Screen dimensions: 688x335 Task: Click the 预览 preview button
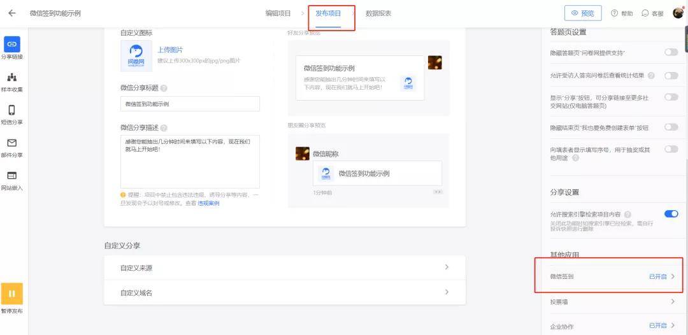pyautogui.click(x=583, y=13)
